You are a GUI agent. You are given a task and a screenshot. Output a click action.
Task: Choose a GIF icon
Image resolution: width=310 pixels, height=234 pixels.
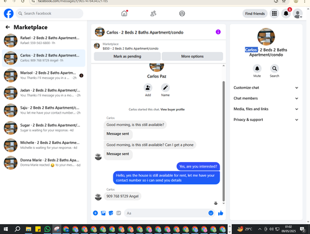click(x=118, y=213)
